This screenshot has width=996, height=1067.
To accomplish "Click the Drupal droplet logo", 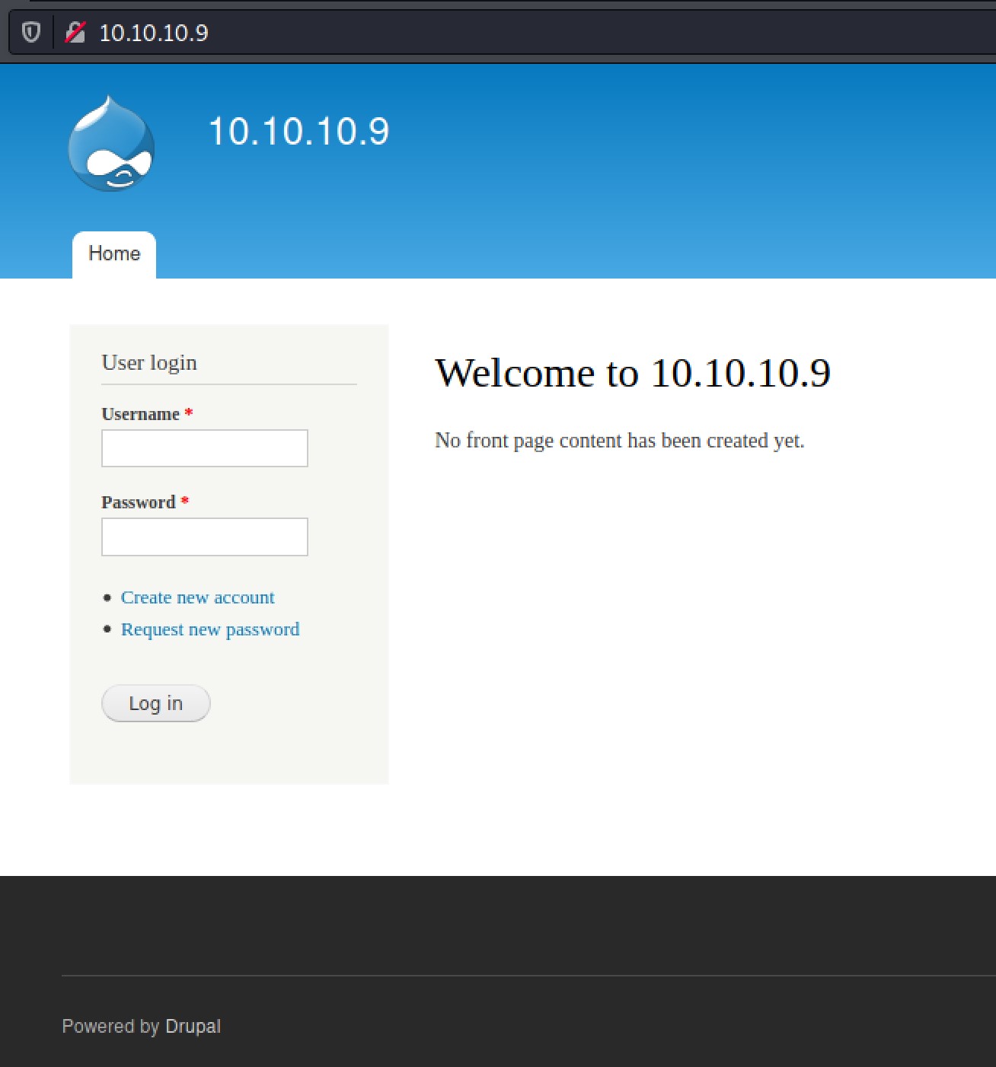I will point(111,144).
